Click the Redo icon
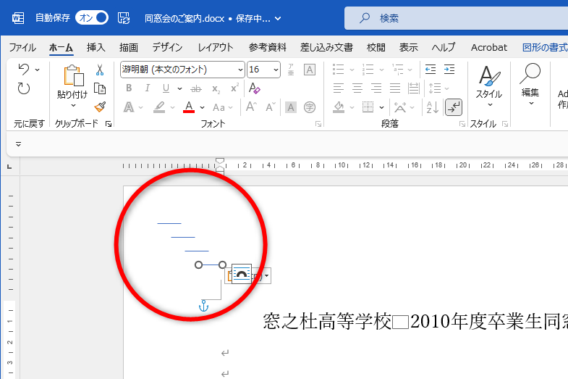Viewport: 568px width, 379px height. (x=24, y=88)
